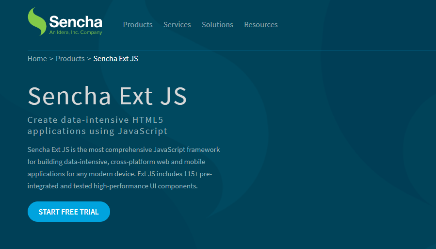Open the Services navigation menu
The image size is (436, 249).
(x=177, y=24)
